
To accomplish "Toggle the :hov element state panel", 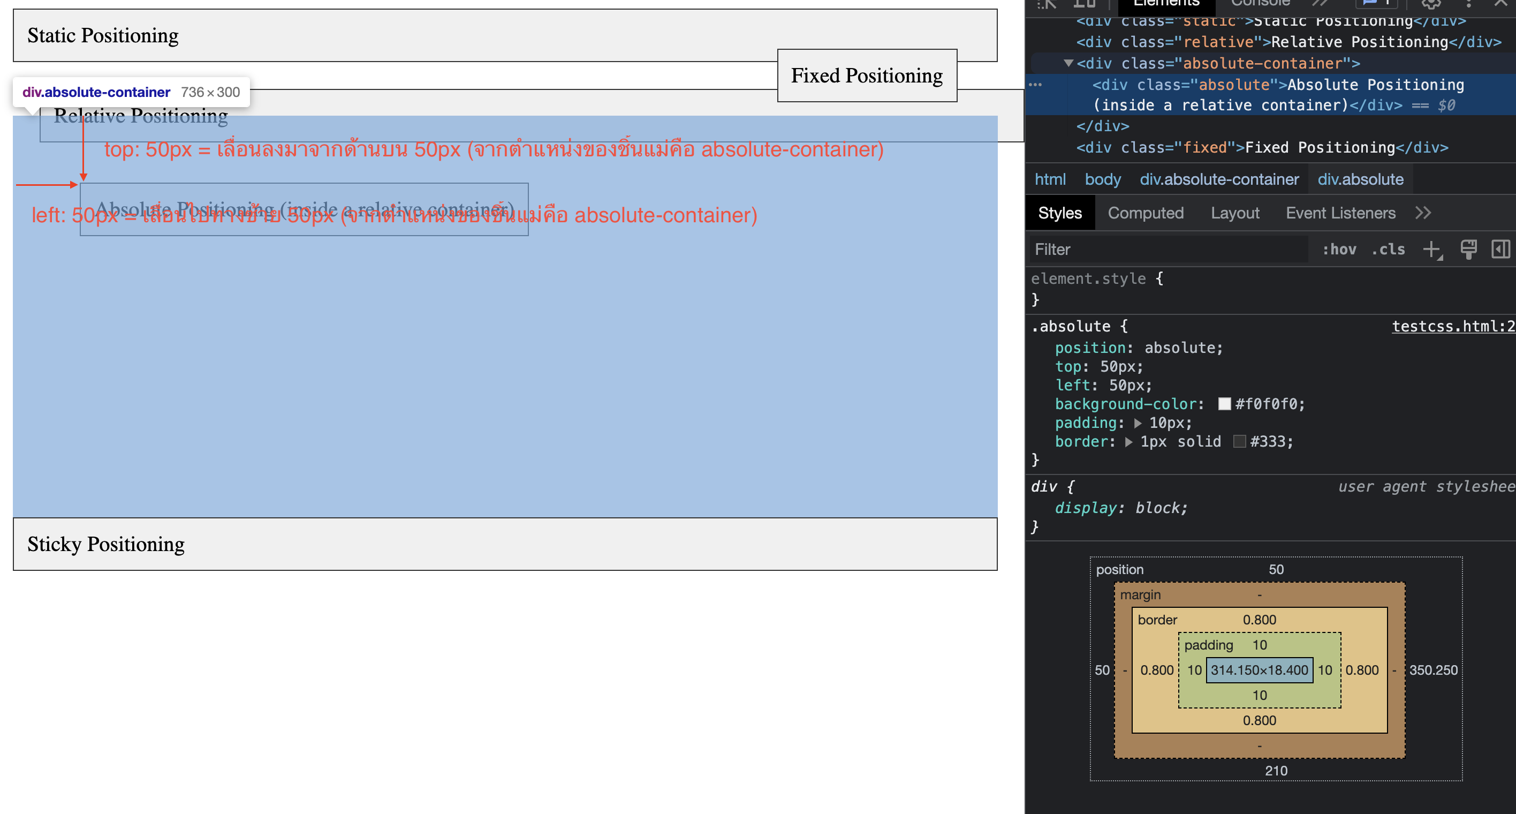I will click(x=1339, y=250).
